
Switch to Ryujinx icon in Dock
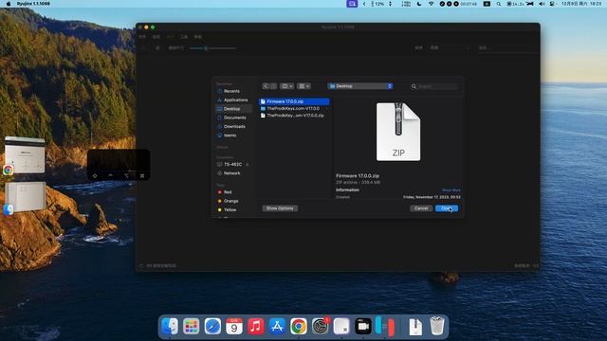click(385, 327)
